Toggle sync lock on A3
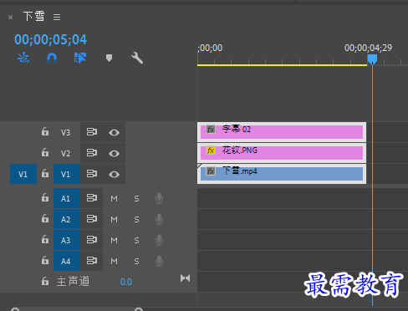 pos(92,240)
